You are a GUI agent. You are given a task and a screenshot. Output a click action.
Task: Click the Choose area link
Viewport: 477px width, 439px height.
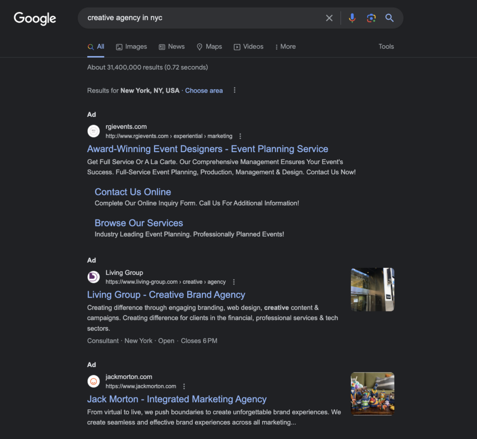click(x=204, y=91)
